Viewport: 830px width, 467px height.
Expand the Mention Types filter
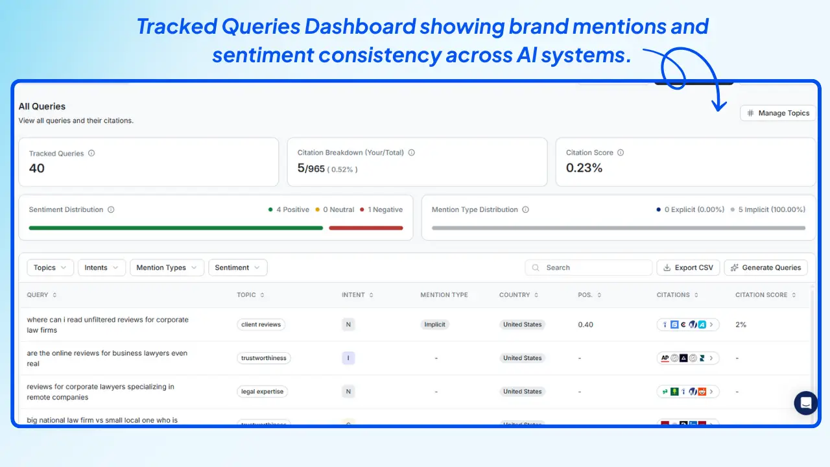[167, 267]
